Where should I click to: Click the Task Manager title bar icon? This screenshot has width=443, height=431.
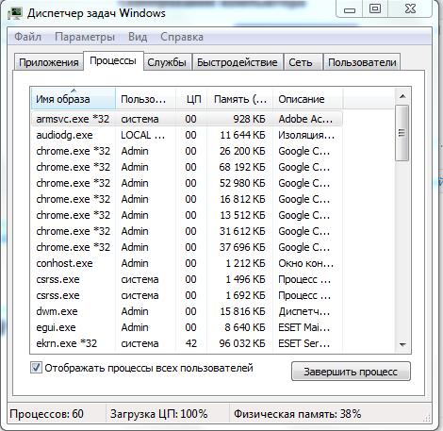pyautogui.click(x=15, y=14)
